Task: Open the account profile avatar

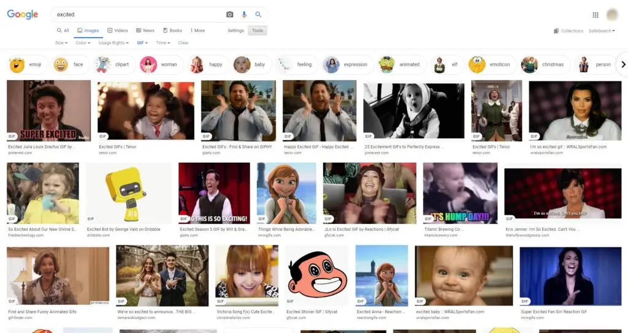Action: coord(612,15)
